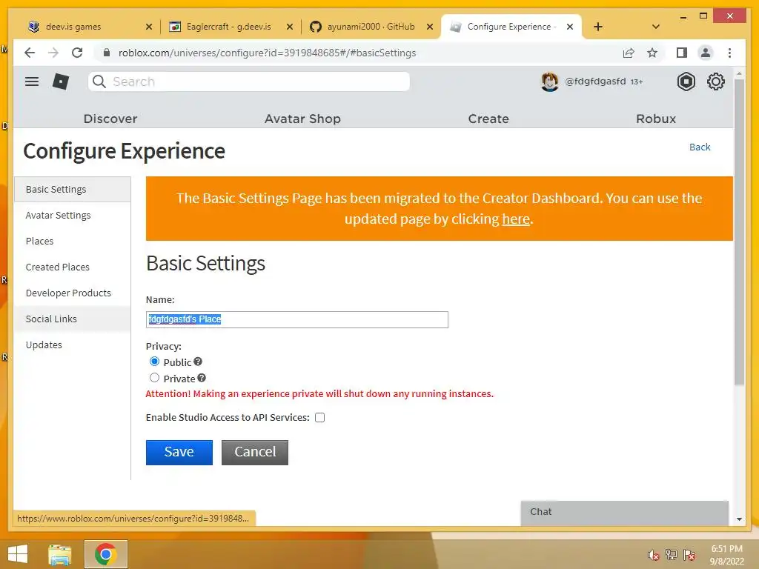
Task: Reload the page with refresh icon
Action: click(x=77, y=53)
